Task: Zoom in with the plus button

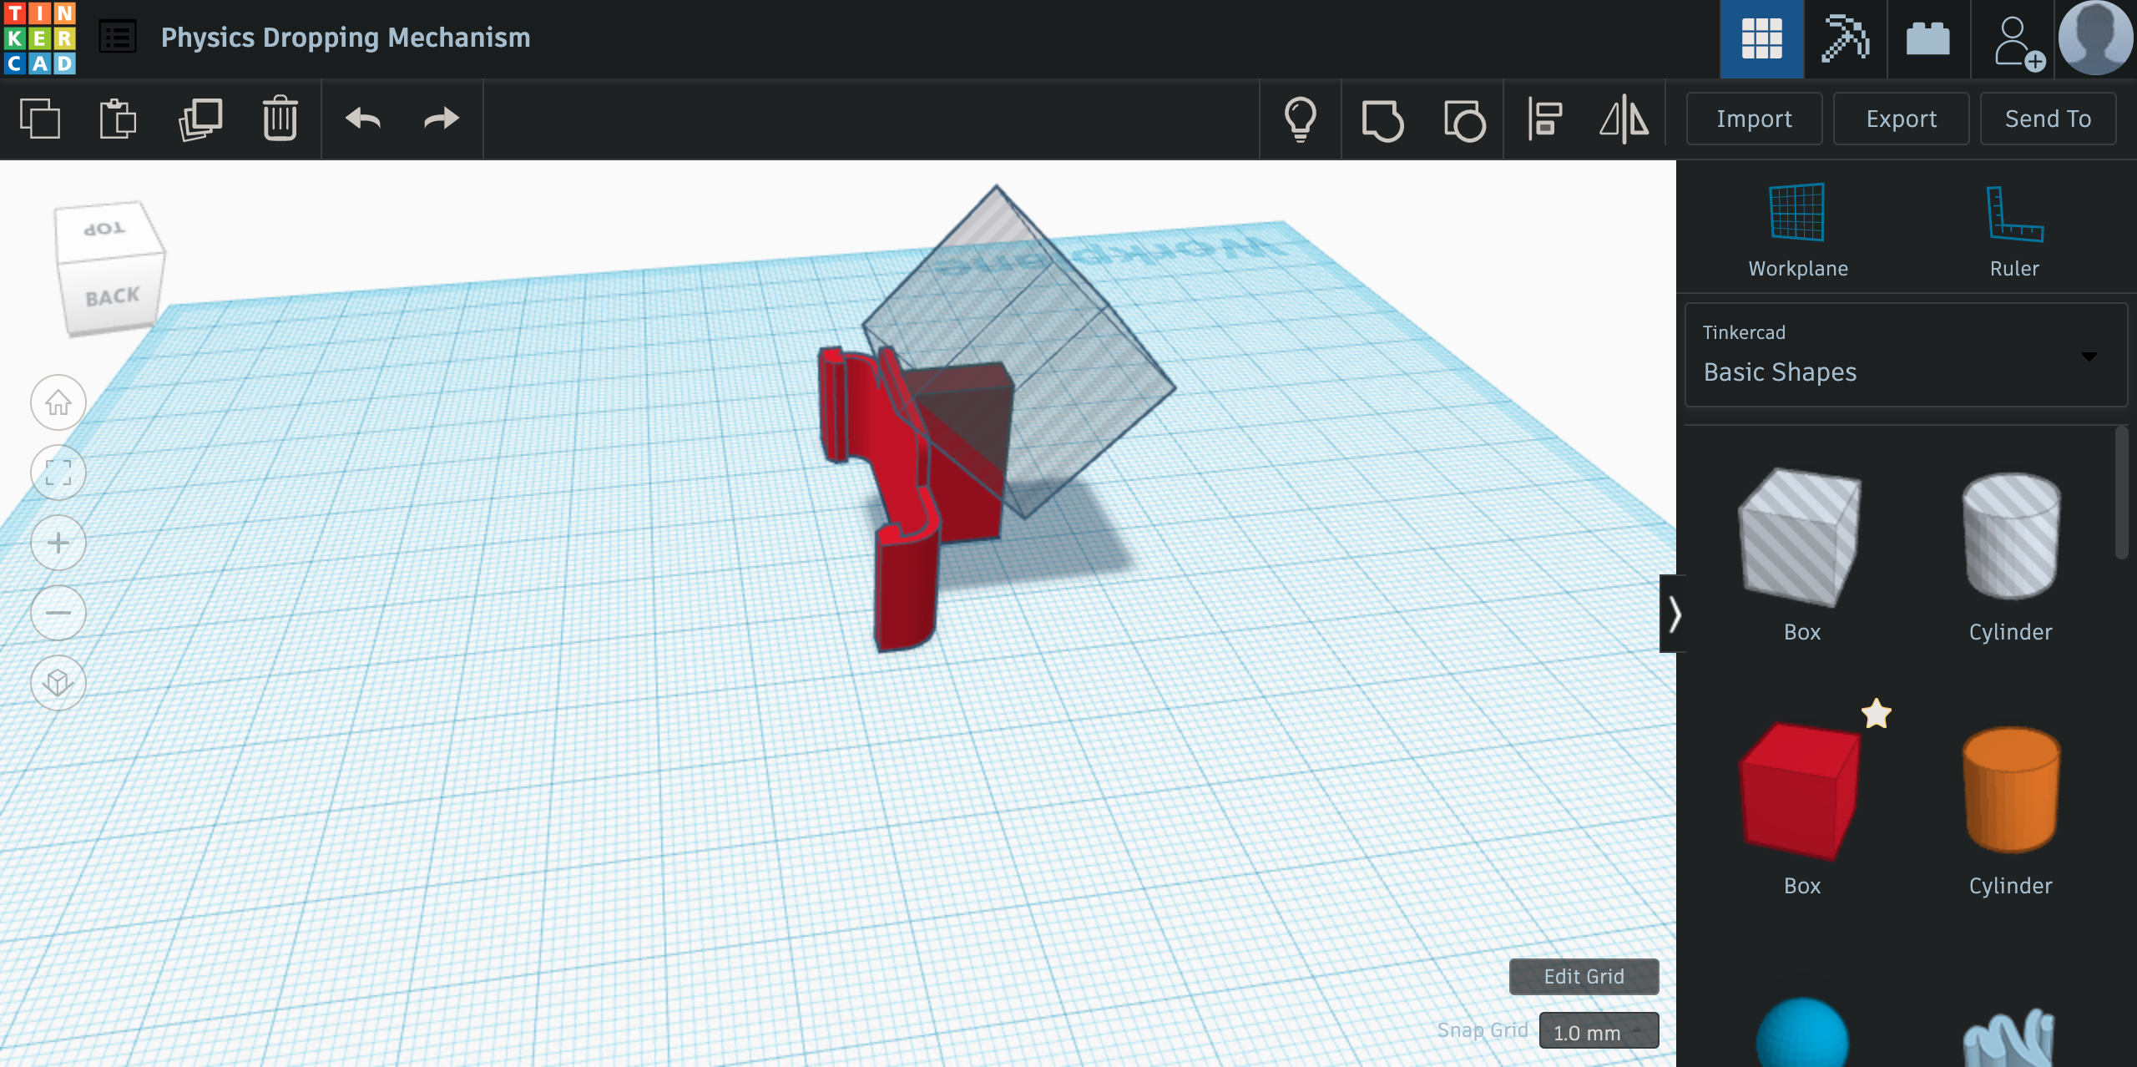Action: coord(58,543)
